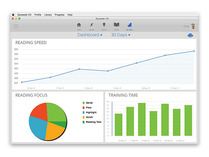Viewport: 209px width, 157px height.
Task: Open the Apple menu
Action: tap(13, 15)
